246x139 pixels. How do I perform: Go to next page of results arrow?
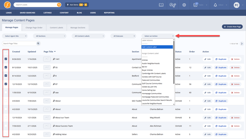(242, 44)
